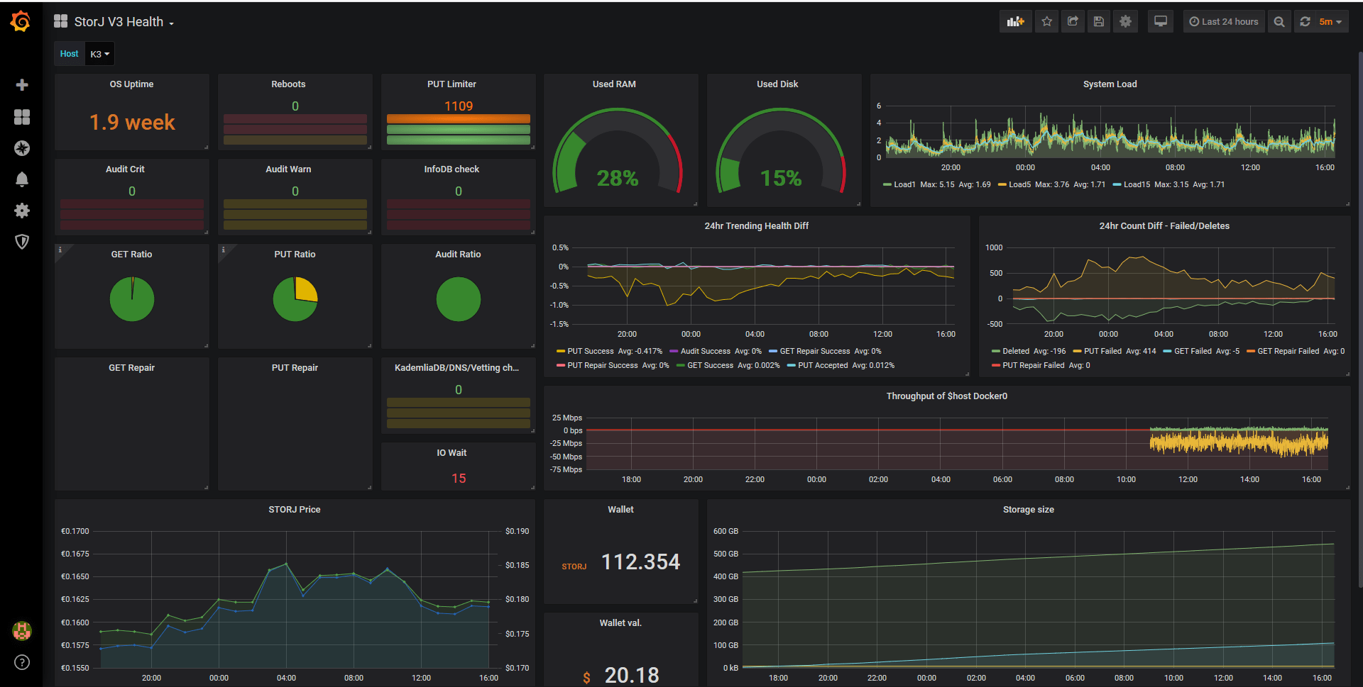Open the 5m refresh interval dropdown
Screen dimensions: 1363x687
point(1330,21)
